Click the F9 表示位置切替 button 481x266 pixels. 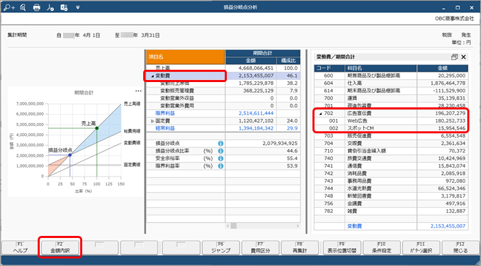coord(342,248)
